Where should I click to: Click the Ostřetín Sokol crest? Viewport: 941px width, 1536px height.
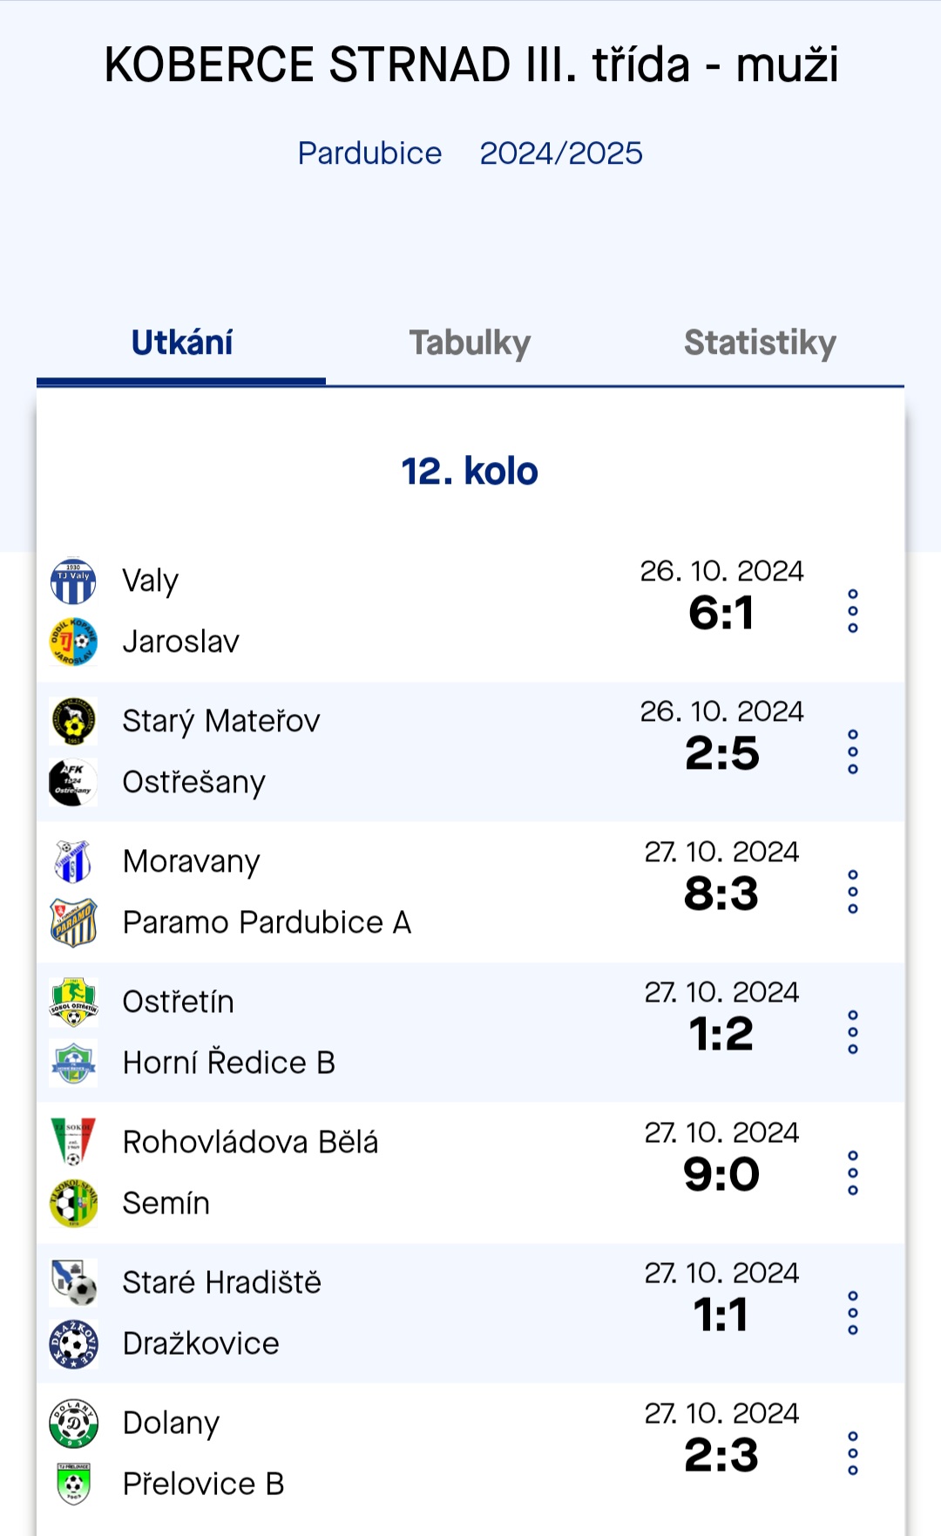pos(73,1002)
